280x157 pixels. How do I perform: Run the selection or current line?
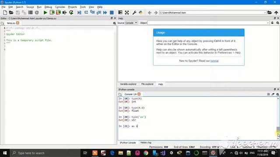[64, 13]
